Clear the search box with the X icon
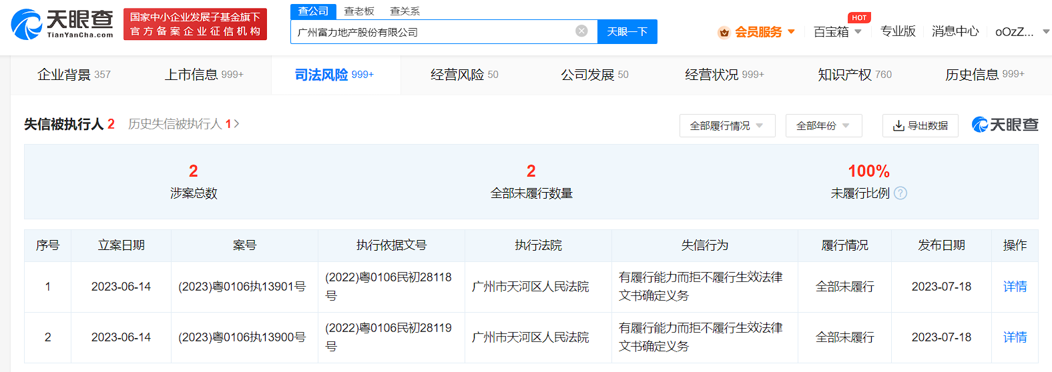This screenshot has width=1052, height=372. 581,31
